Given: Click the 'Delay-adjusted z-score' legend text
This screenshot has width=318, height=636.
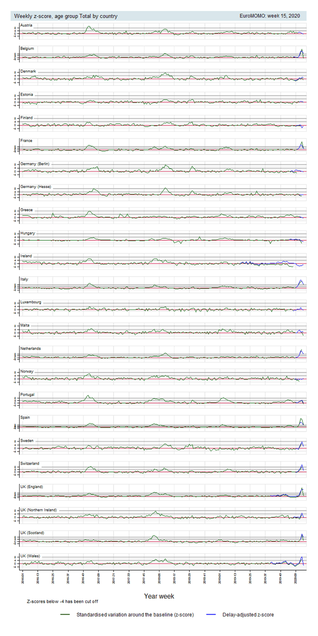Looking at the screenshot, I should click(248, 615).
